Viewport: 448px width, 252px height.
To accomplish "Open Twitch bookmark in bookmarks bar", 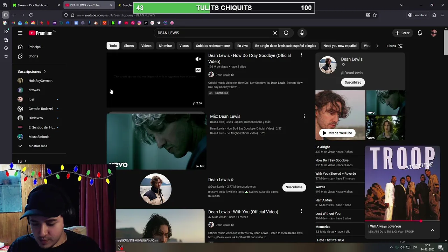I will 120,23.
